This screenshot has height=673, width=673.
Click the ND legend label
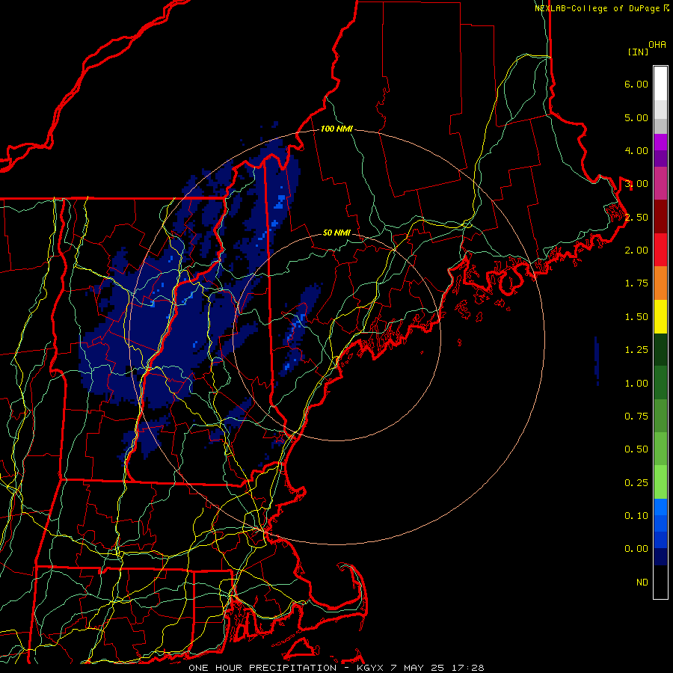pyautogui.click(x=642, y=583)
